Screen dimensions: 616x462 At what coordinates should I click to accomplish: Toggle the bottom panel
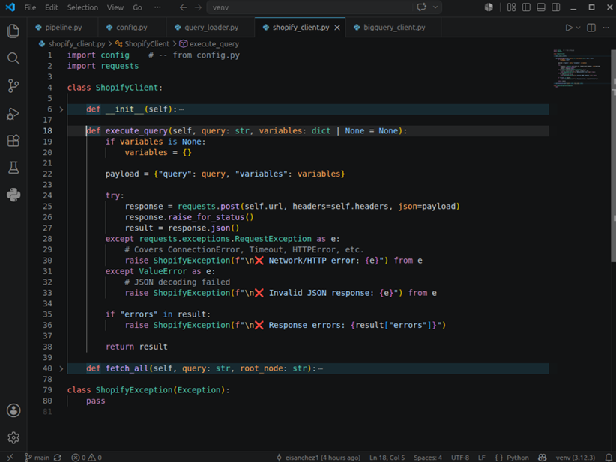(541, 7)
